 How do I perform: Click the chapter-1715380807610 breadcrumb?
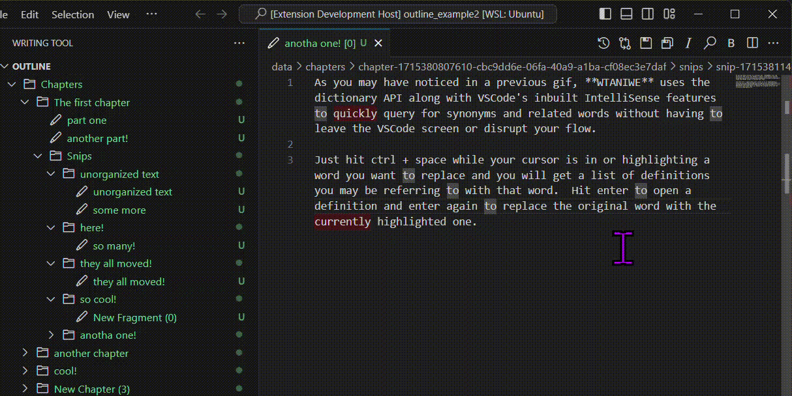coord(512,66)
